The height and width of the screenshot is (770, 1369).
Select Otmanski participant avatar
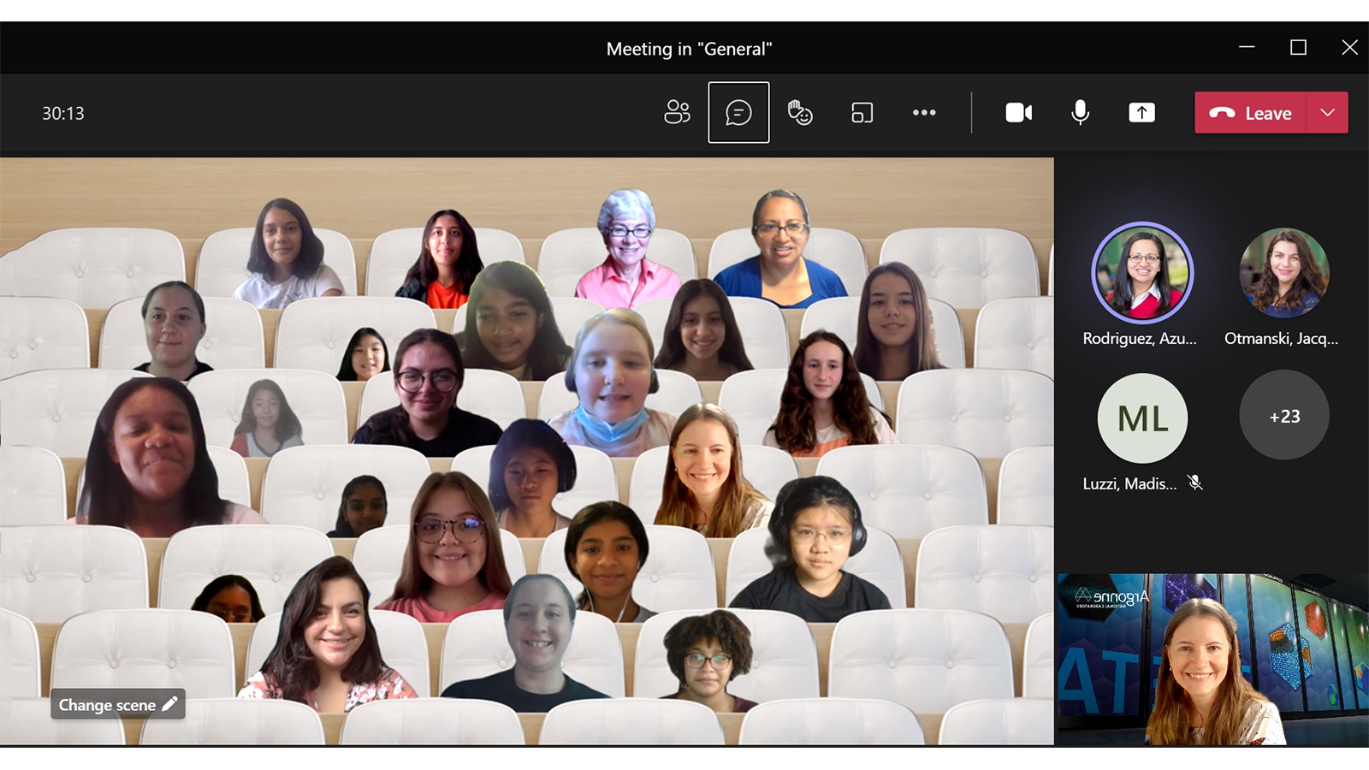pos(1283,273)
